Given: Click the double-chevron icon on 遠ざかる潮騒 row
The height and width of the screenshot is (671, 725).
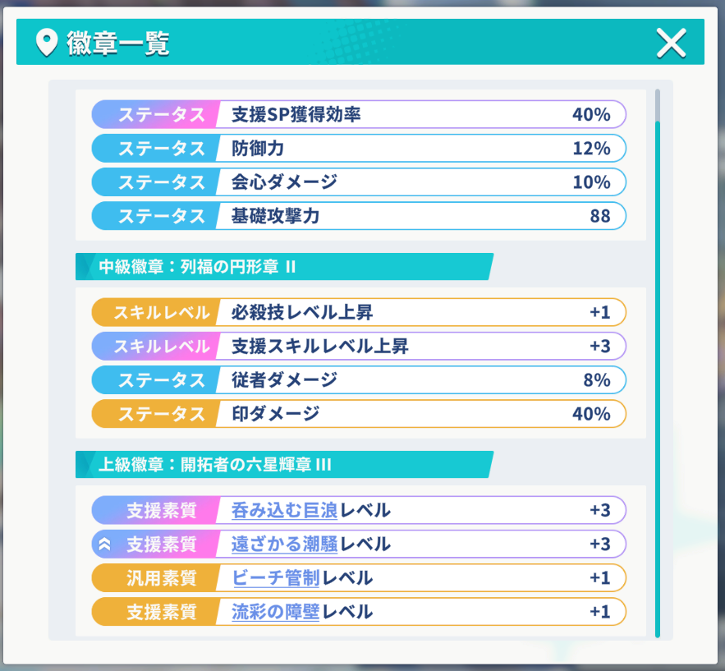Looking at the screenshot, I should [x=104, y=545].
